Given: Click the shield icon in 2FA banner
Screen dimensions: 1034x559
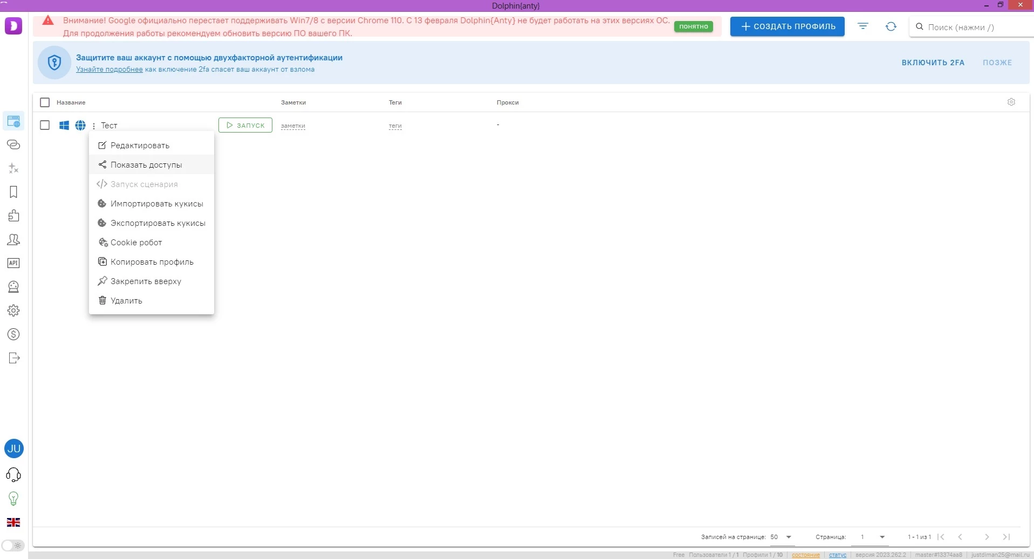Looking at the screenshot, I should coord(54,63).
